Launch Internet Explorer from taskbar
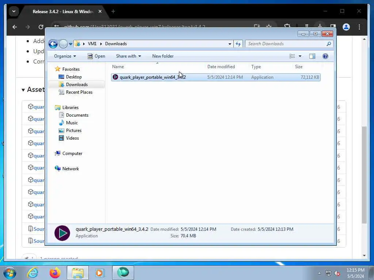 (33, 273)
